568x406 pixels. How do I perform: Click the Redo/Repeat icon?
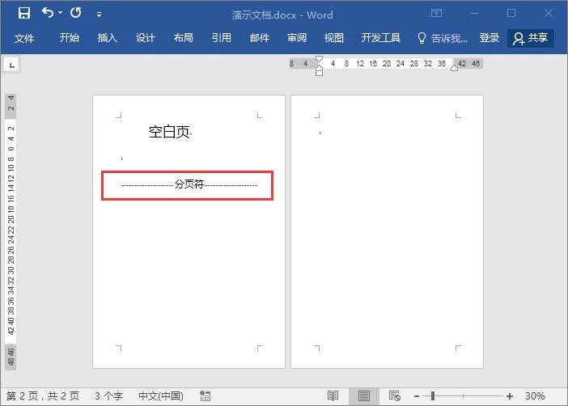pyautogui.click(x=76, y=13)
